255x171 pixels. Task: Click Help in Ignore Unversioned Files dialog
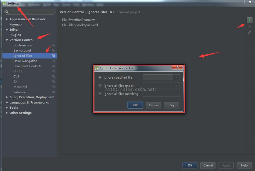click(x=172, y=105)
